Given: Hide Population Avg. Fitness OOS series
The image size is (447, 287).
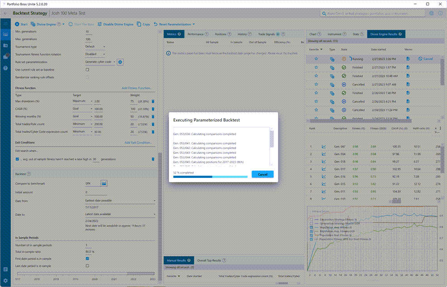Looking at the screenshot, I should 311,232.
